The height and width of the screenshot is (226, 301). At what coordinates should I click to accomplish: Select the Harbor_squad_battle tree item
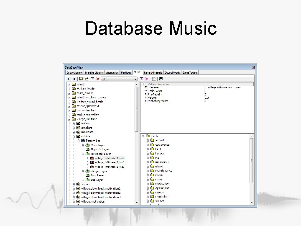[90, 102]
